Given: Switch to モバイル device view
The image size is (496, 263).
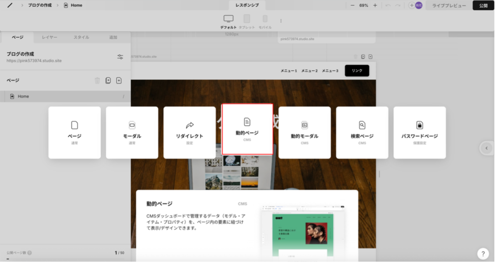Looking at the screenshot, I should [x=264, y=19].
